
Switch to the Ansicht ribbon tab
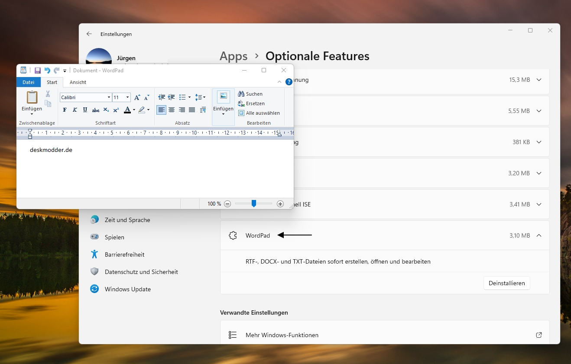tap(78, 82)
